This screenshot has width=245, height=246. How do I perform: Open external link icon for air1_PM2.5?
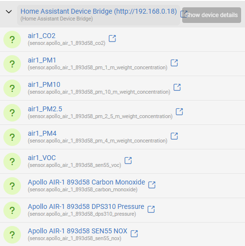pos(179,112)
